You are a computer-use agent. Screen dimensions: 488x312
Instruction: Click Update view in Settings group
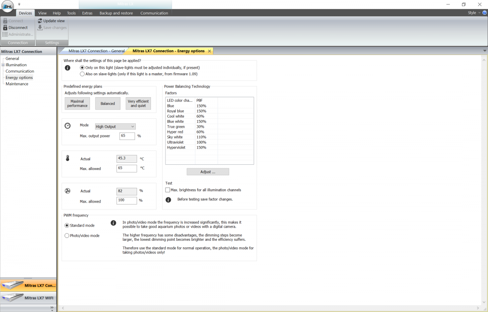coord(51,21)
